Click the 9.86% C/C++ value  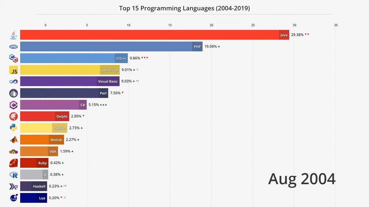click(135, 58)
